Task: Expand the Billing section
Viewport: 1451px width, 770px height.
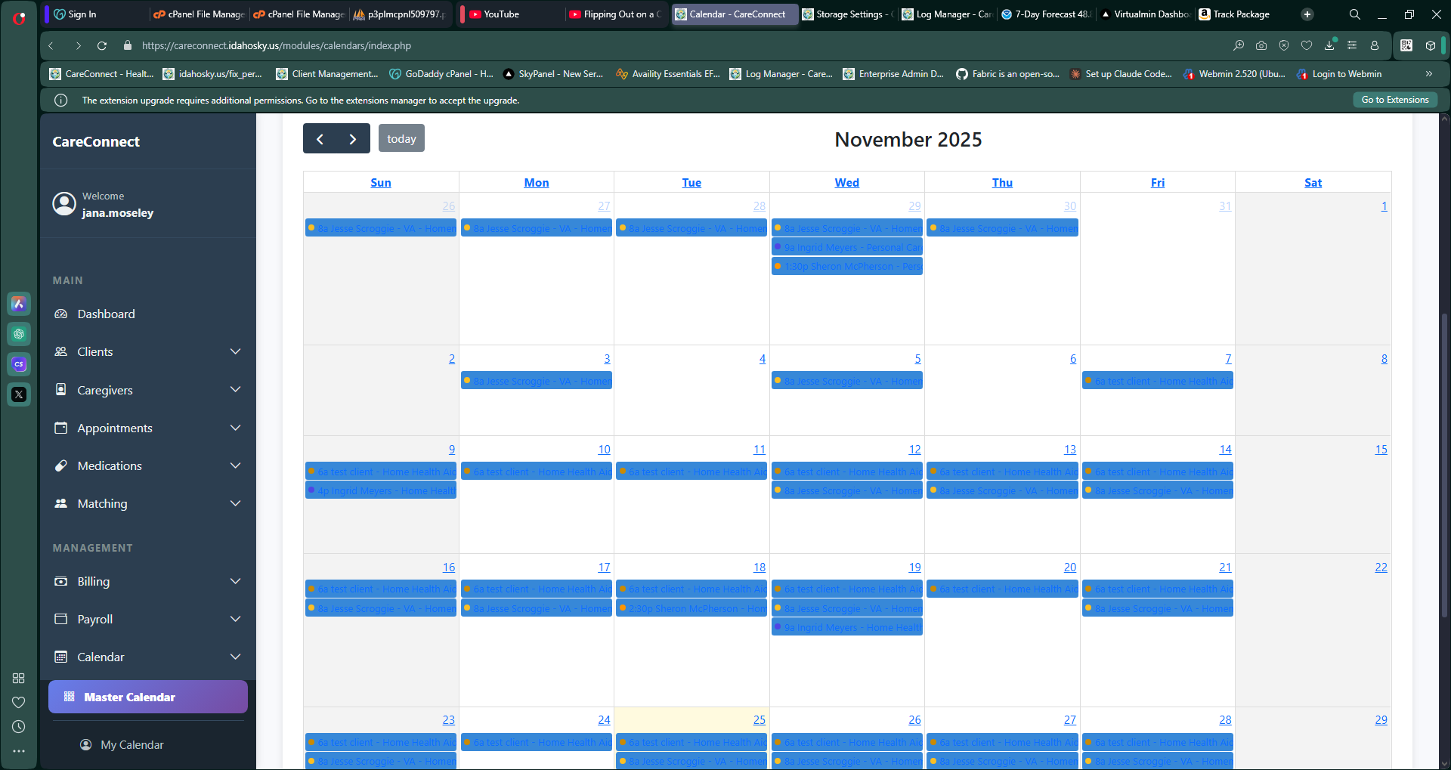Action: 235,581
